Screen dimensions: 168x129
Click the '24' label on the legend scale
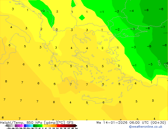(x=57, y=128)
